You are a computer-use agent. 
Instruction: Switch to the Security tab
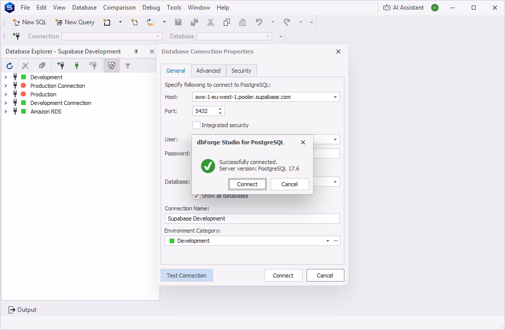[x=241, y=71]
